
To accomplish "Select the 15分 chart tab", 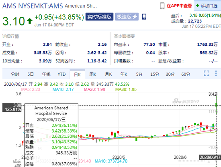I will (x=155, y=74).
